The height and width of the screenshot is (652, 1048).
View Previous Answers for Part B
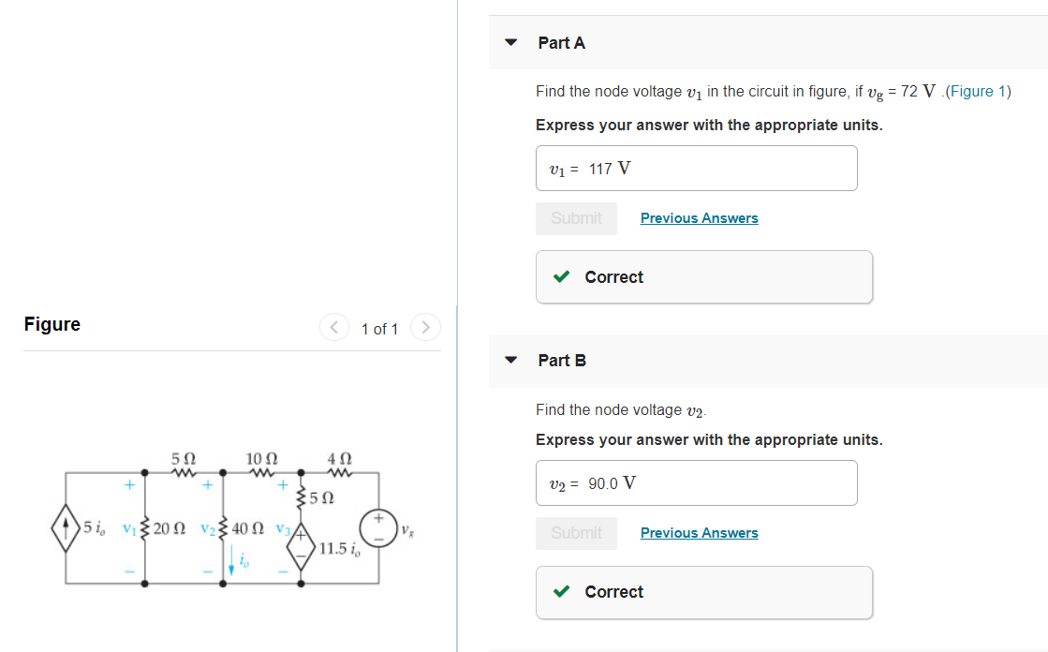tap(699, 533)
